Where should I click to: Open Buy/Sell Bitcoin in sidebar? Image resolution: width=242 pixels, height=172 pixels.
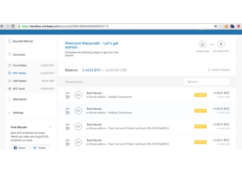coord(31,41)
